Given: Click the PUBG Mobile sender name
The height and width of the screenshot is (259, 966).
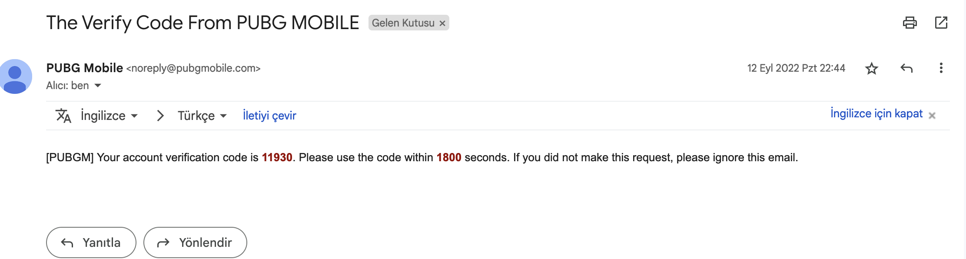Looking at the screenshot, I should 85,68.
